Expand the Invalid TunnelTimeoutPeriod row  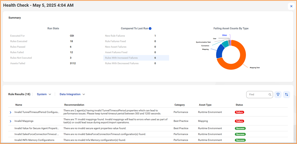11,112
